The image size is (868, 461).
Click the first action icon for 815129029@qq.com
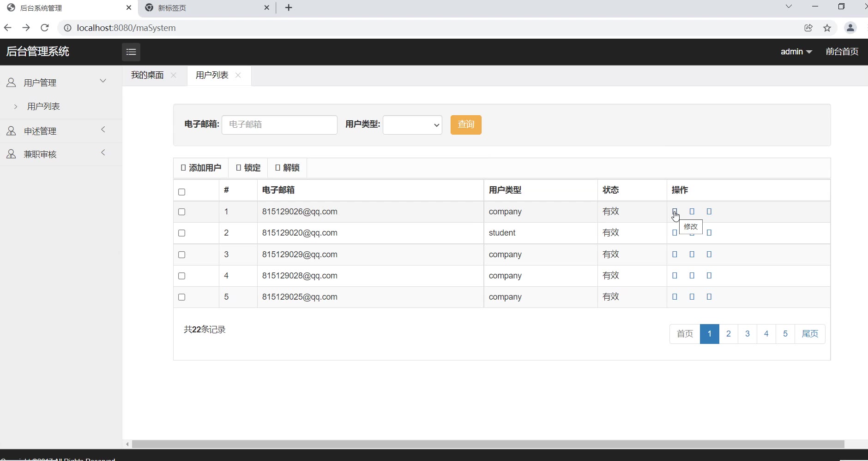pos(675,254)
